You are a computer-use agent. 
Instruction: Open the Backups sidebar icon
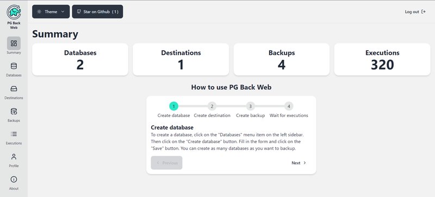point(14,112)
